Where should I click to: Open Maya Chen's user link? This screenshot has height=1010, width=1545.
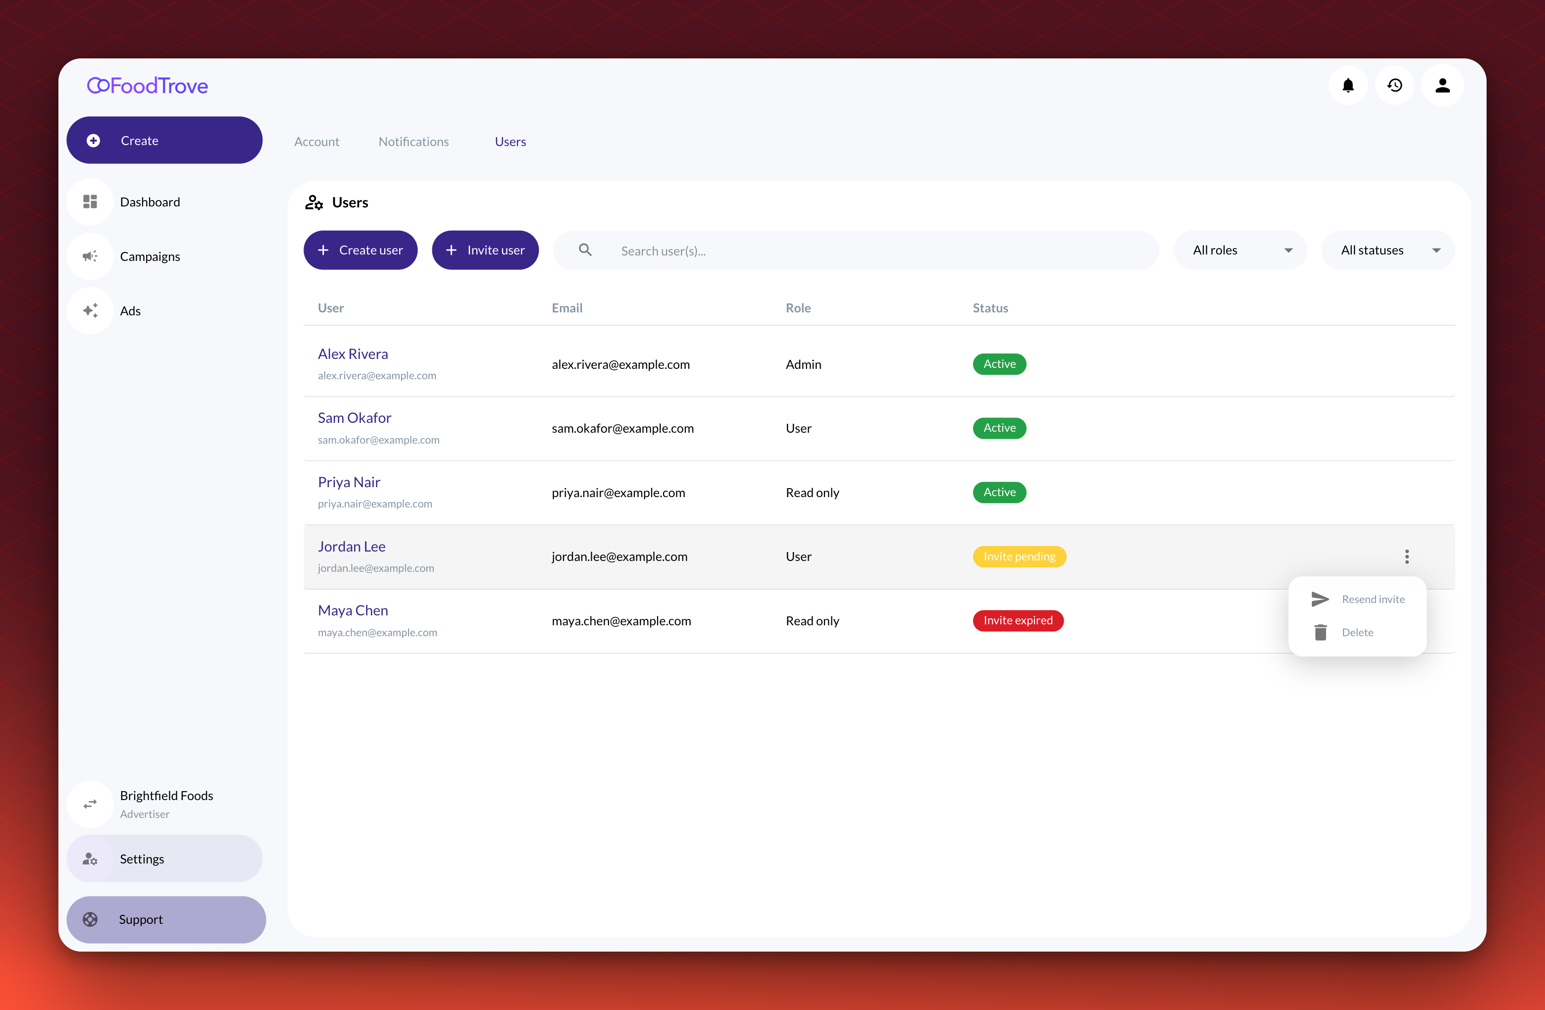[353, 610]
